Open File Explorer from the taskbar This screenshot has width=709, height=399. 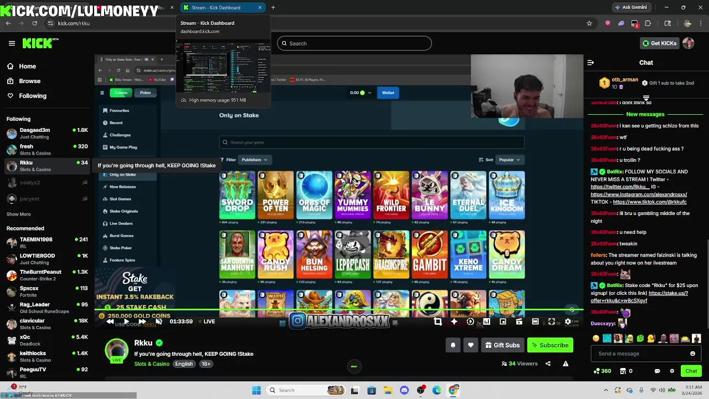point(388,390)
